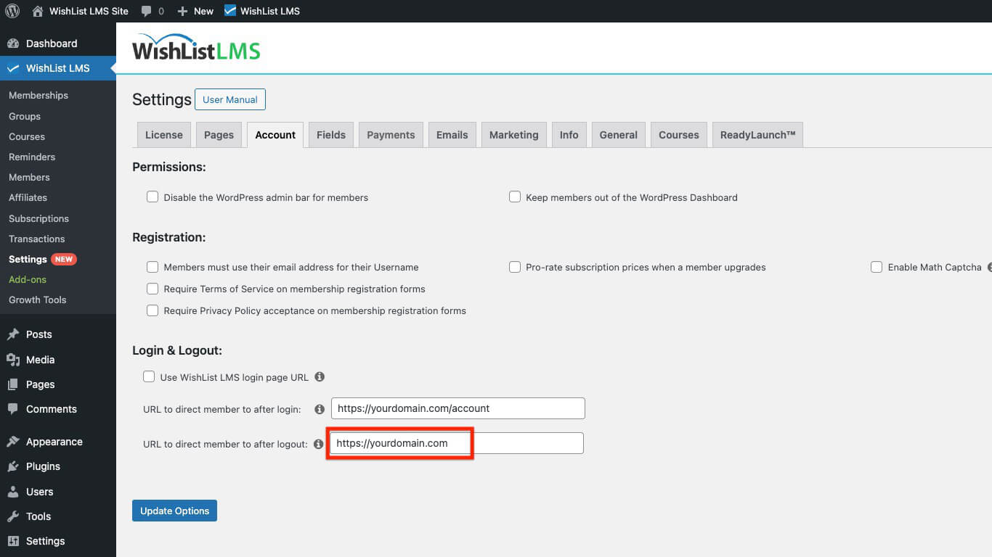Open the ReadyLaunch settings tab
The width and height of the screenshot is (992, 557).
click(x=757, y=134)
